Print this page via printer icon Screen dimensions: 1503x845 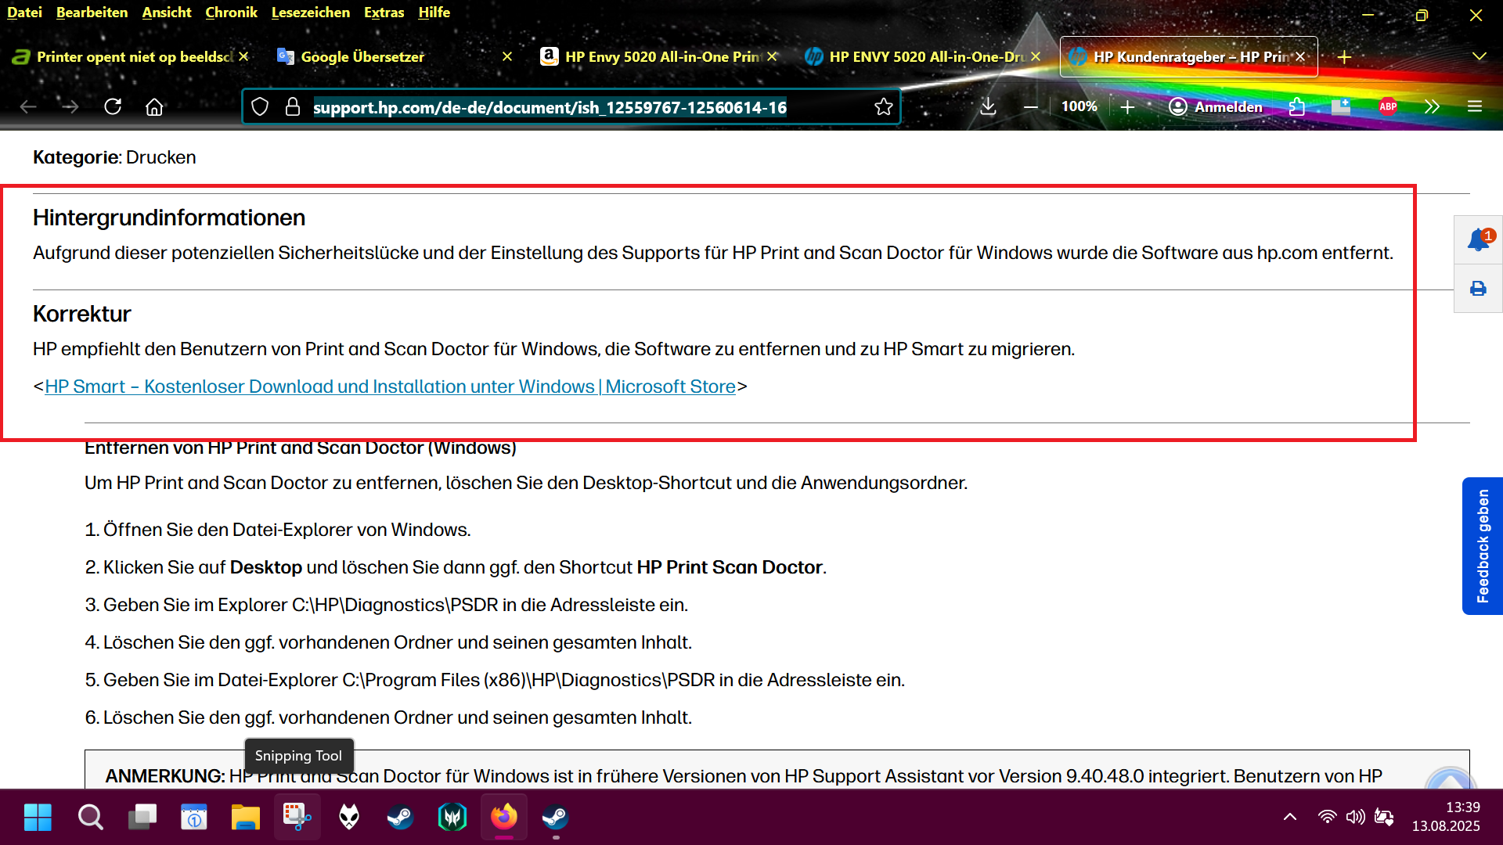pyautogui.click(x=1478, y=289)
